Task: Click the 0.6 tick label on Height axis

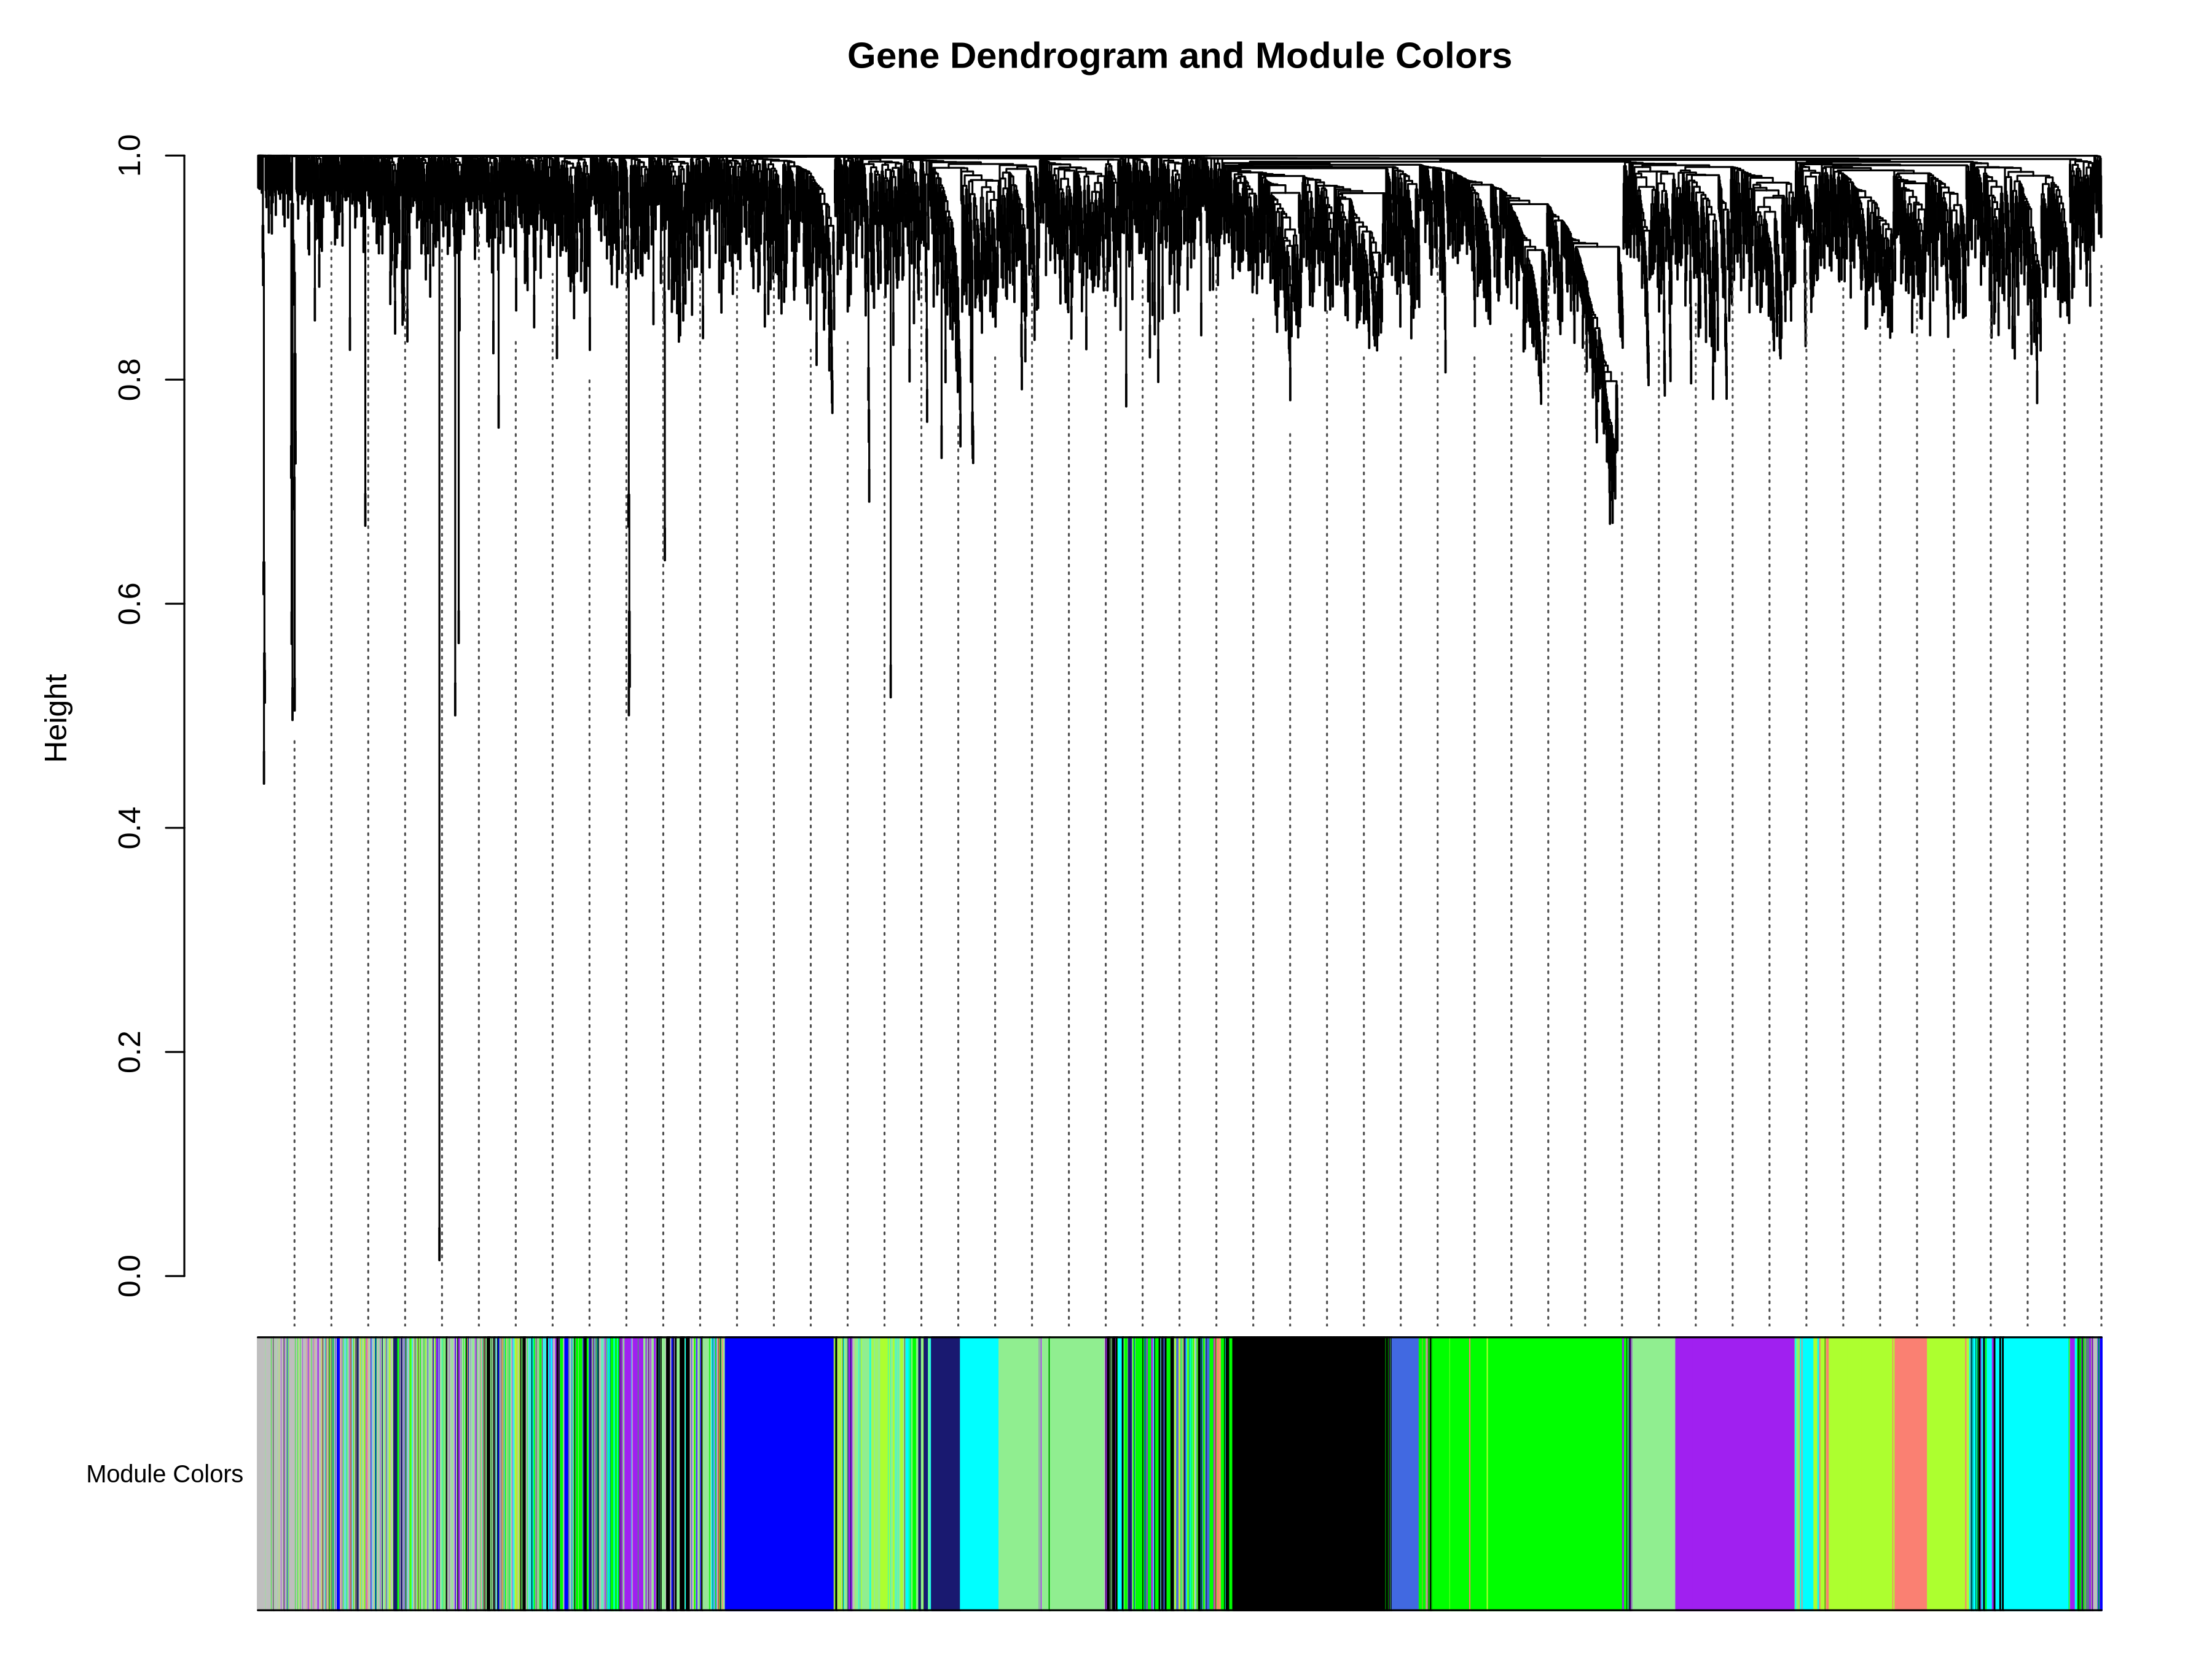Action: pyautogui.click(x=130, y=604)
